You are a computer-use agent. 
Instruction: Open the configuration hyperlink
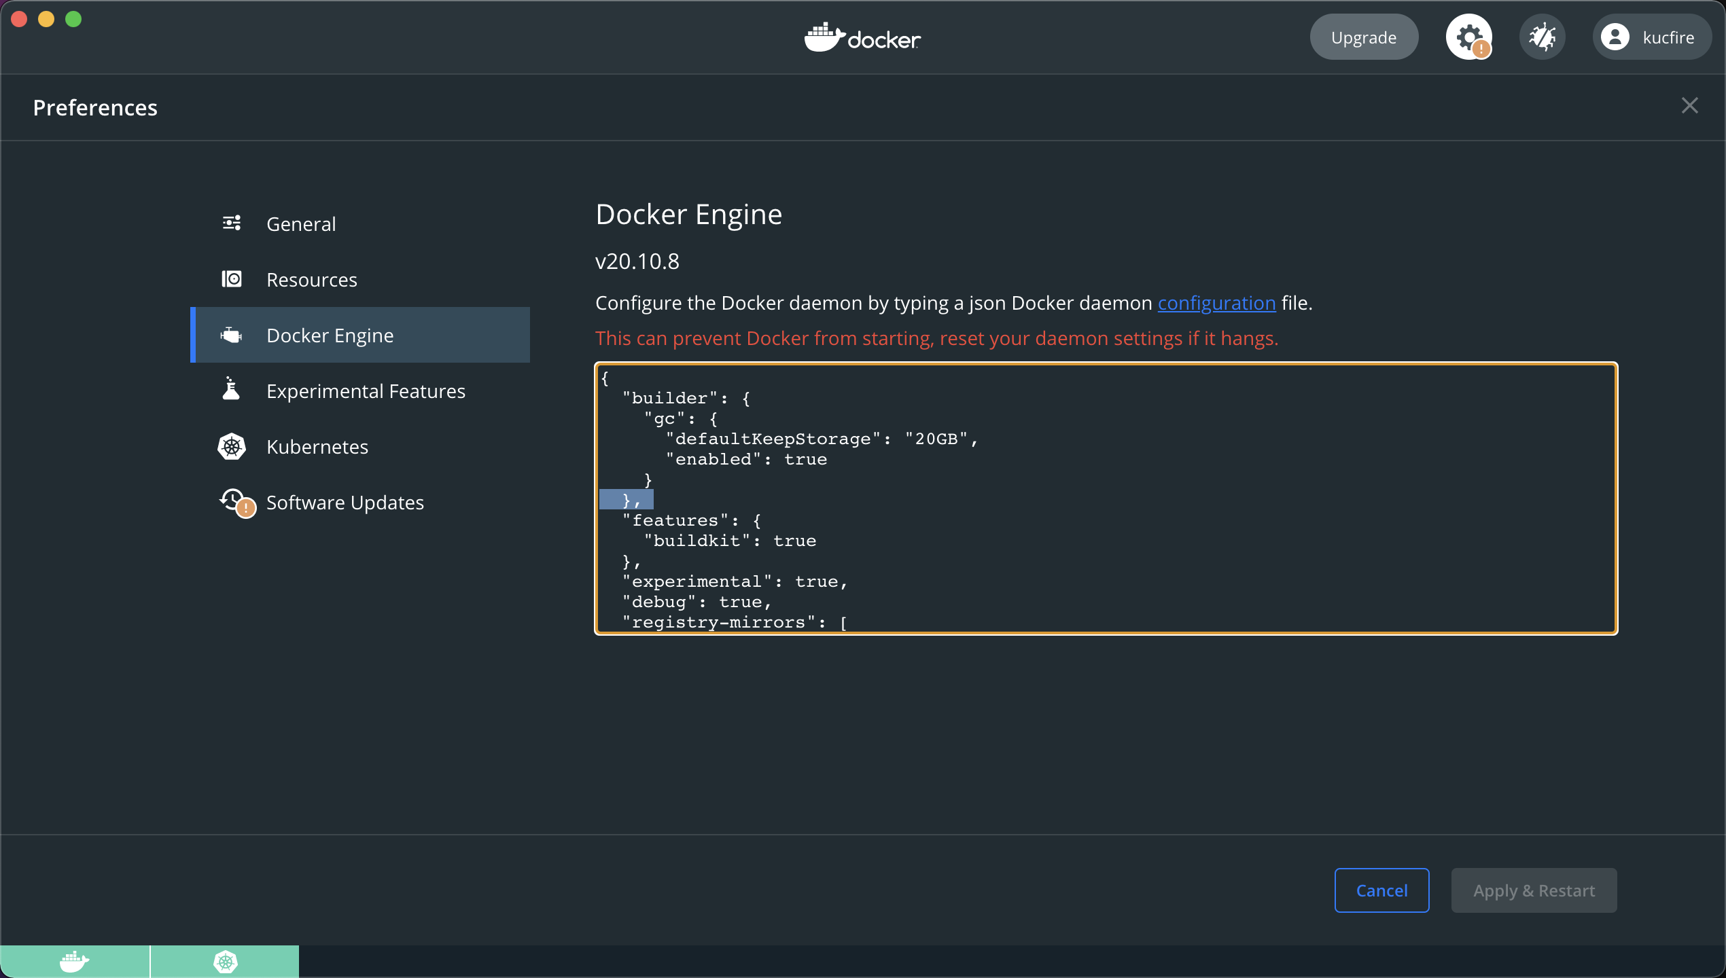tap(1216, 303)
